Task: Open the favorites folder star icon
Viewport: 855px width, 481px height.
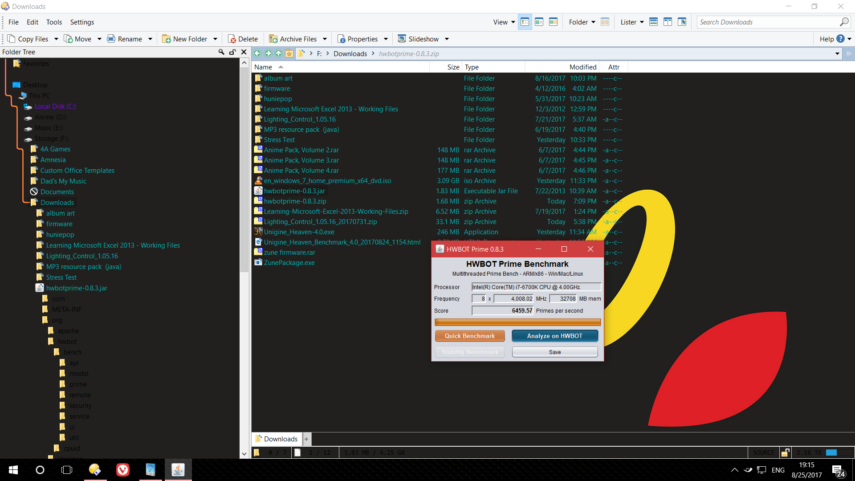Action: [289, 53]
